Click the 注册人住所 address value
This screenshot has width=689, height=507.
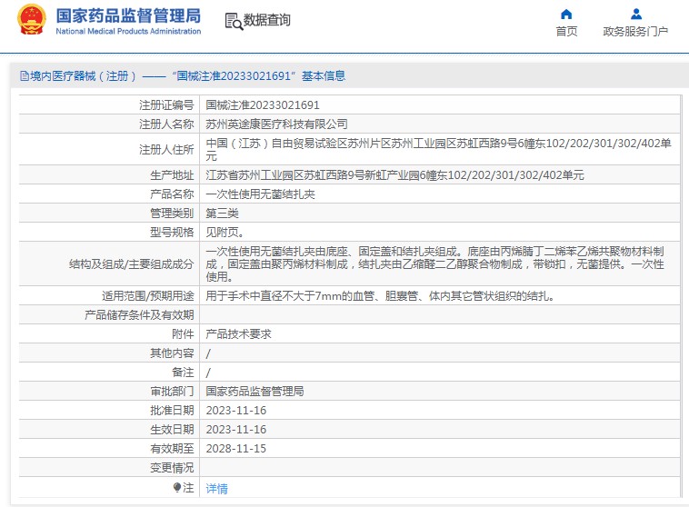[x=438, y=149]
